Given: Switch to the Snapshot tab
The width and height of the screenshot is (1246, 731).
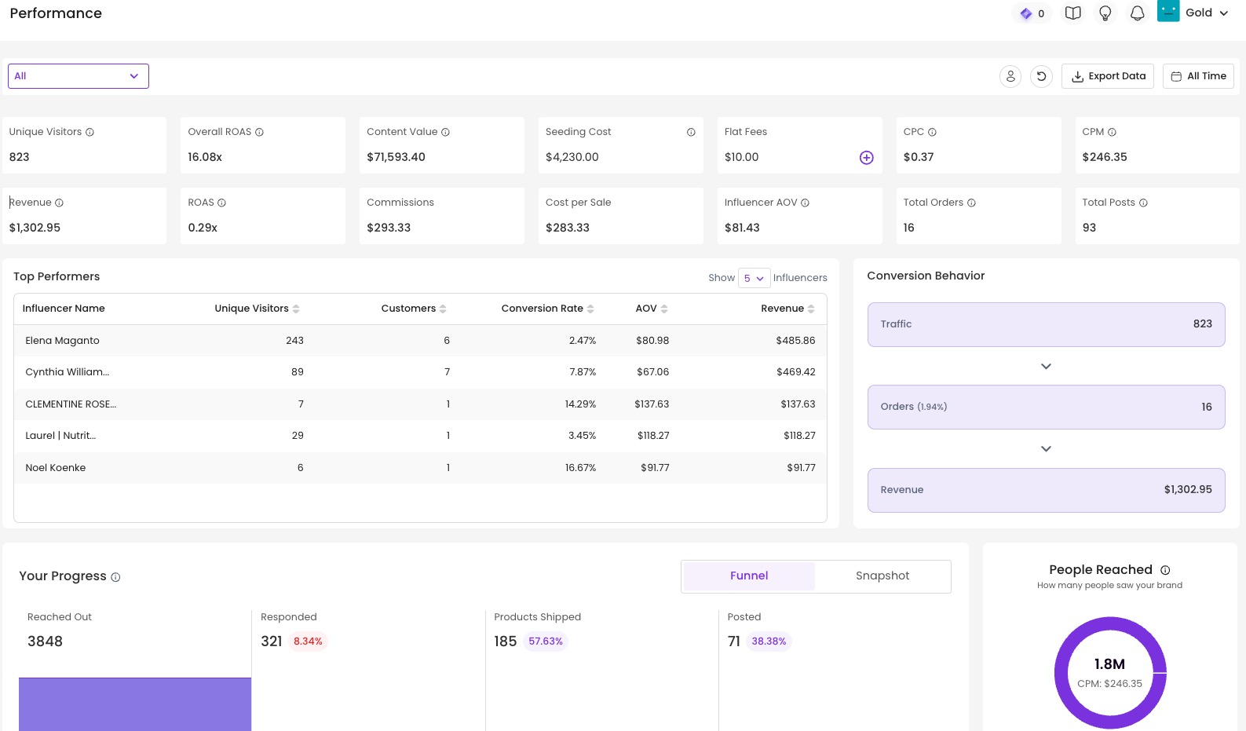Looking at the screenshot, I should (x=882, y=576).
